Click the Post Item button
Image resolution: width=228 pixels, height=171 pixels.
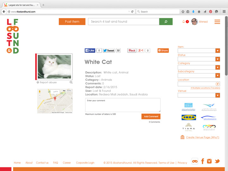coord(72,22)
